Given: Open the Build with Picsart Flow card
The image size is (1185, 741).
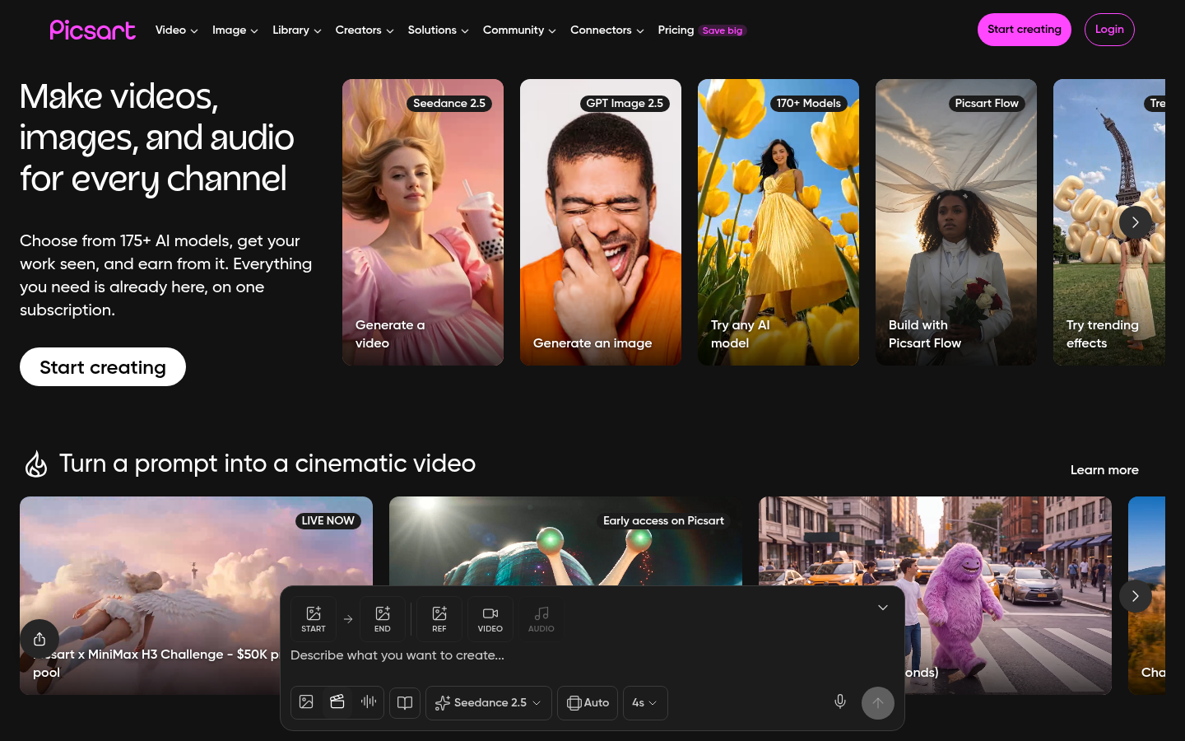Looking at the screenshot, I should click(x=956, y=222).
